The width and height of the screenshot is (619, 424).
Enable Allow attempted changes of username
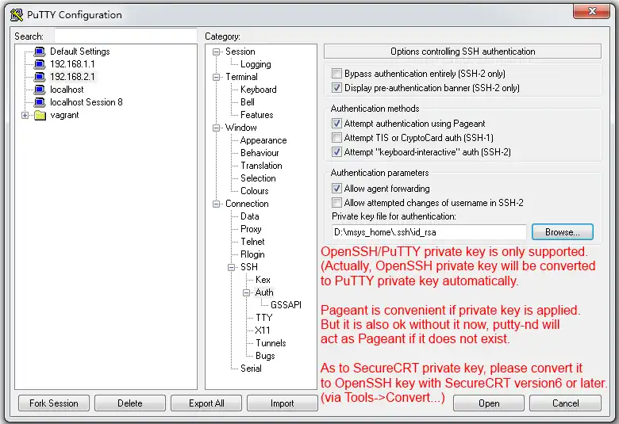[x=336, y=203]
